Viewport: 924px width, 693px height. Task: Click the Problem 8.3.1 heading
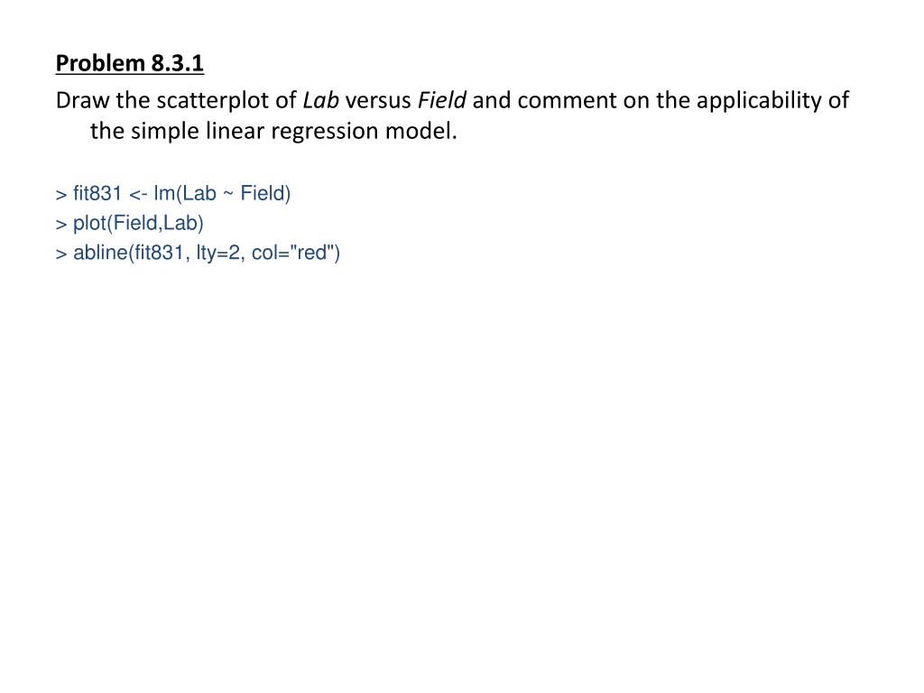[130, 63]
